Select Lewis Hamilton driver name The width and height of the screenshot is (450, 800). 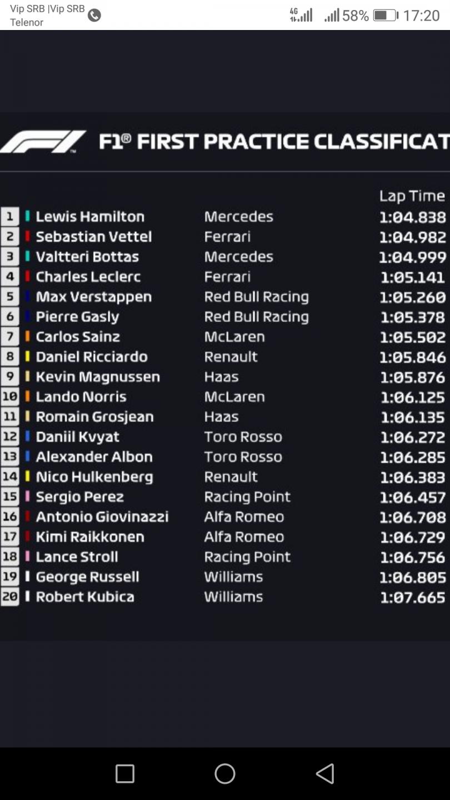[90, 217]
